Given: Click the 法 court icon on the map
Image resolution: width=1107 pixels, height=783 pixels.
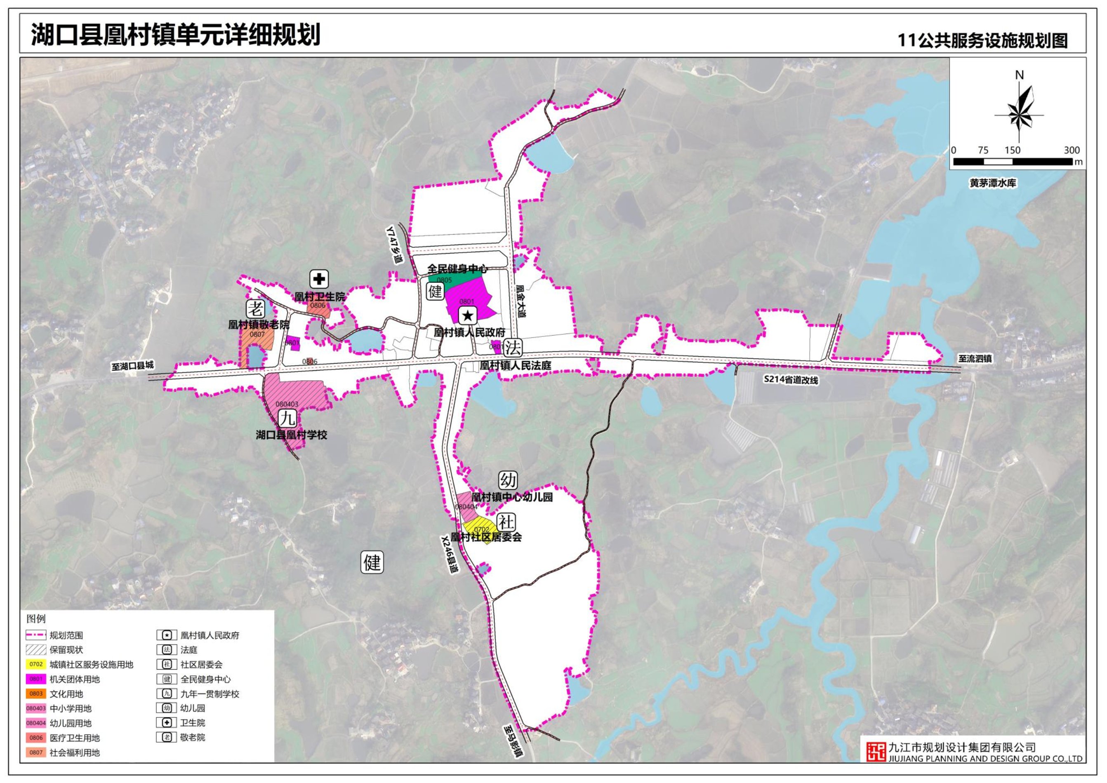Looking at the screenshot, I should pos(513,347).
